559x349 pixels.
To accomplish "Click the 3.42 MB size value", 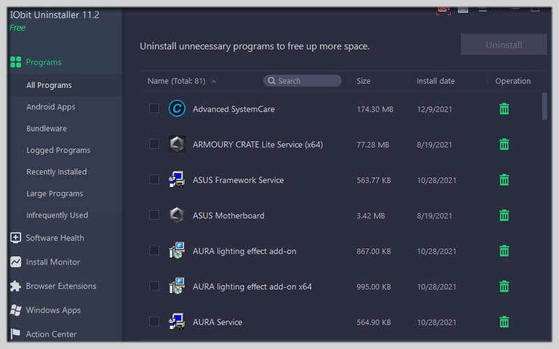I will point(370,216).
